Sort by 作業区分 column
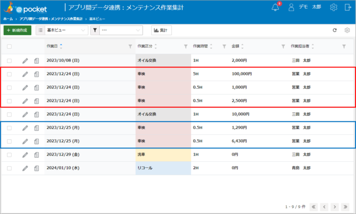 (156, 46)
